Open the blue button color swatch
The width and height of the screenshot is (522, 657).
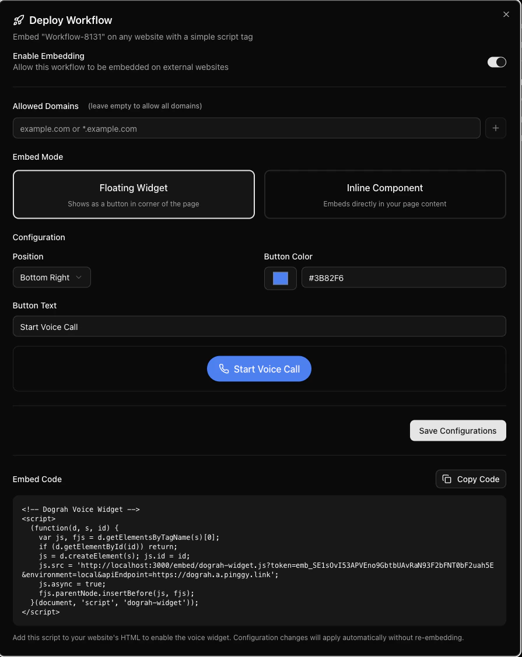pyautogui.click(x=280, y=278)
